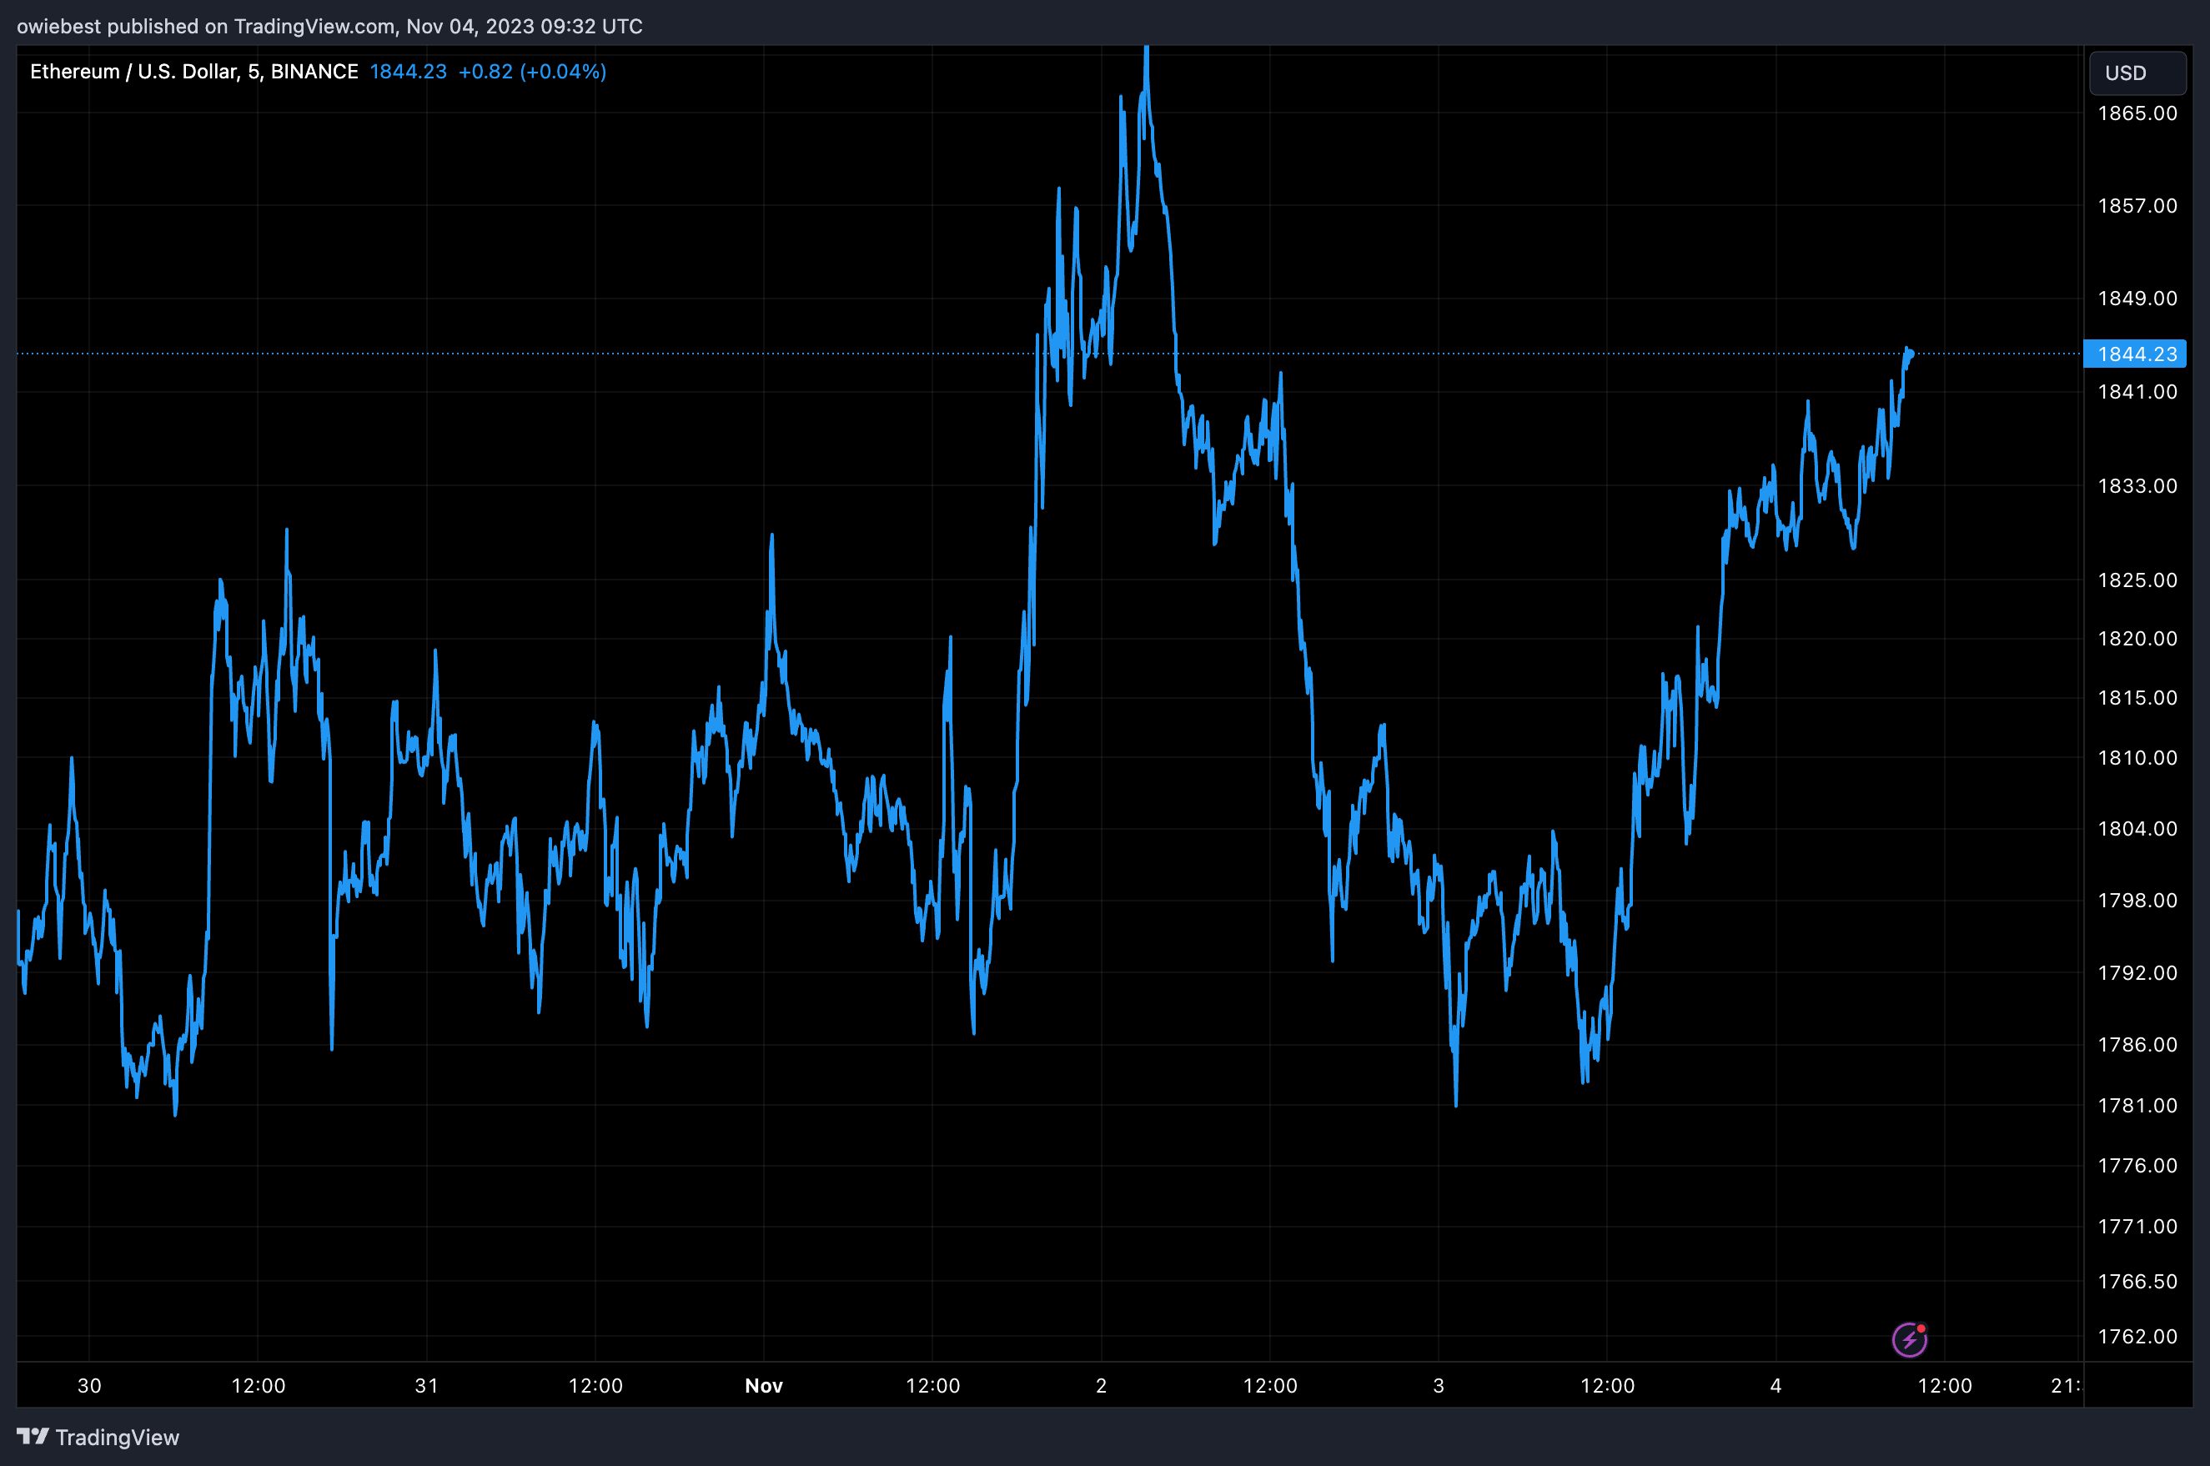The height and width of the screenshot is (1466, 2210).
Task: Click the 1798.00 price axis label
Action: [x=2137, y=901]
